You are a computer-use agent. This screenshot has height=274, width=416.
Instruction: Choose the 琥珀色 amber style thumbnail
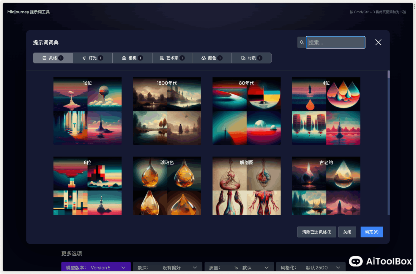coord(167,186)
